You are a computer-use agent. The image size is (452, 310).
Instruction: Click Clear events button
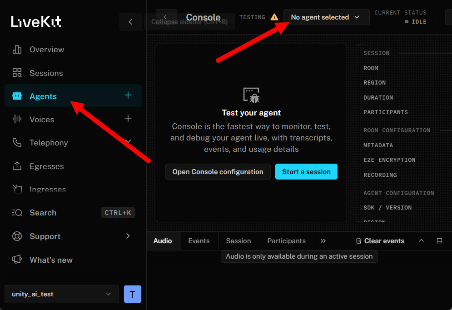point(380,241)
